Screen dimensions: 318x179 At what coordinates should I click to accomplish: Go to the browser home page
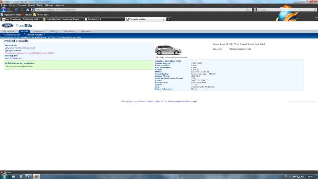pyautogui.click(x=27, y=10)
